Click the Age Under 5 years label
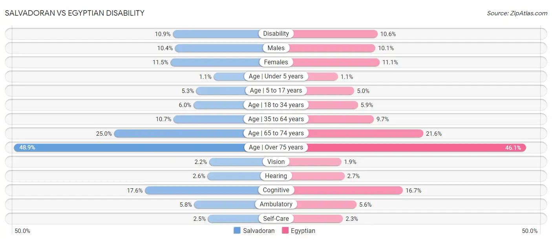 (276, 76)
